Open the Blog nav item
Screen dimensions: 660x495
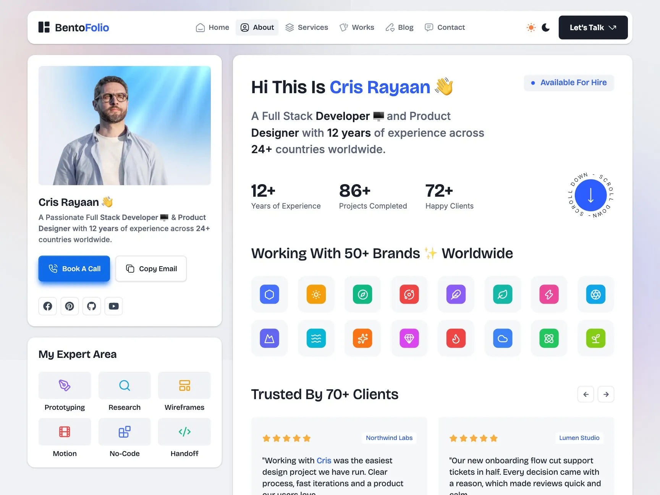point(400,27)
